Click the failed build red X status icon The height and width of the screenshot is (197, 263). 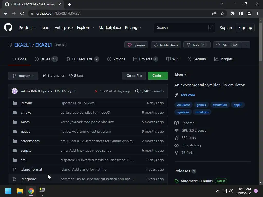pyautogui.click(x=96, y=91)
